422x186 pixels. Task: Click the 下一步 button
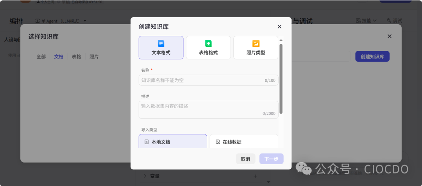click(x=271, y=159)
